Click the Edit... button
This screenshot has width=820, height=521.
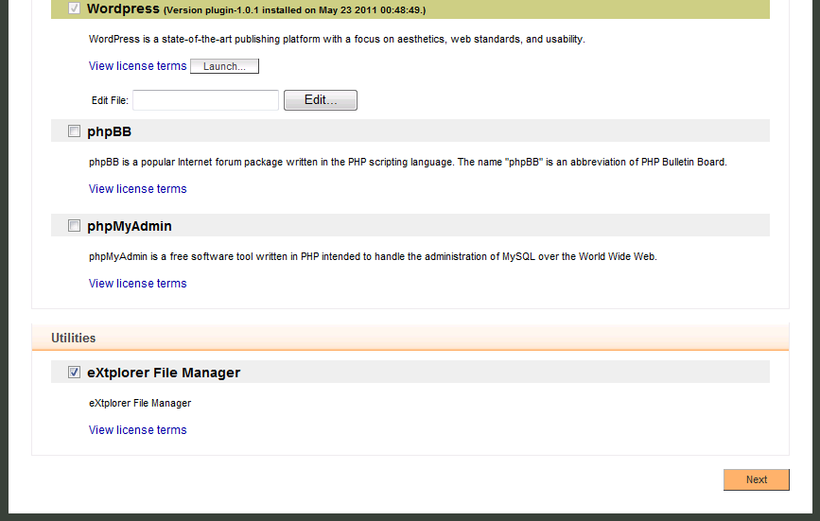click(321, 100)
